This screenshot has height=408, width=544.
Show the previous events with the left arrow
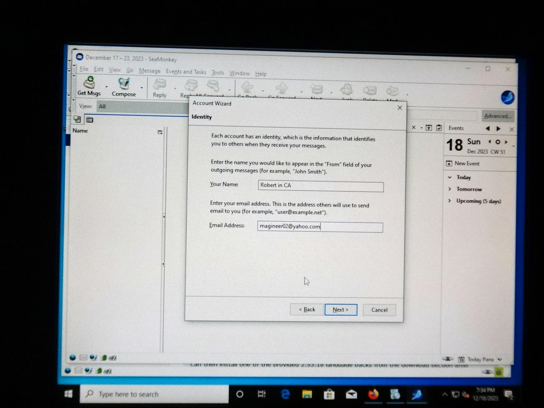pyautogui.click(x=488, y=129)
